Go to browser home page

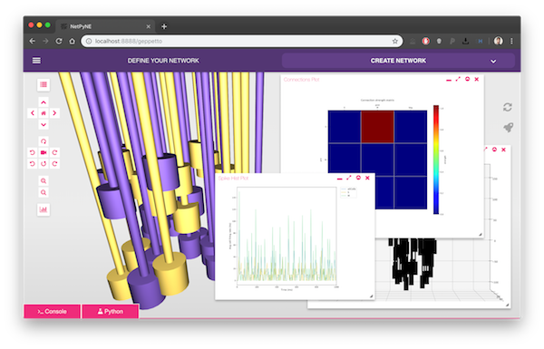point(73,41)
